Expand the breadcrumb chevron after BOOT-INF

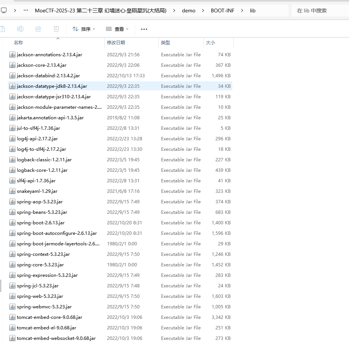point(242,11)
